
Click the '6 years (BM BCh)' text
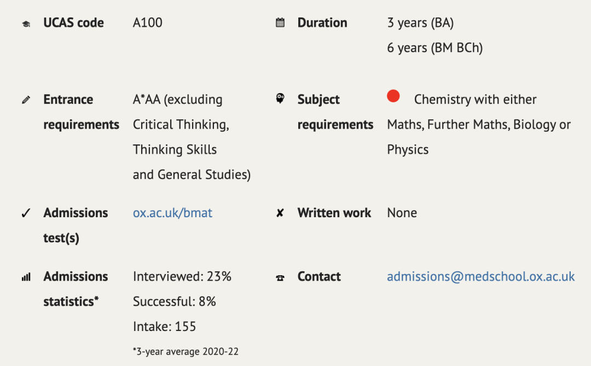(x=435, y=48)
